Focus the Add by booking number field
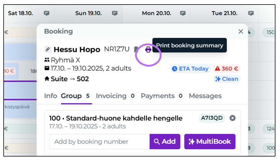The height and width of the screenshot is (162, 280). point(99,141)
